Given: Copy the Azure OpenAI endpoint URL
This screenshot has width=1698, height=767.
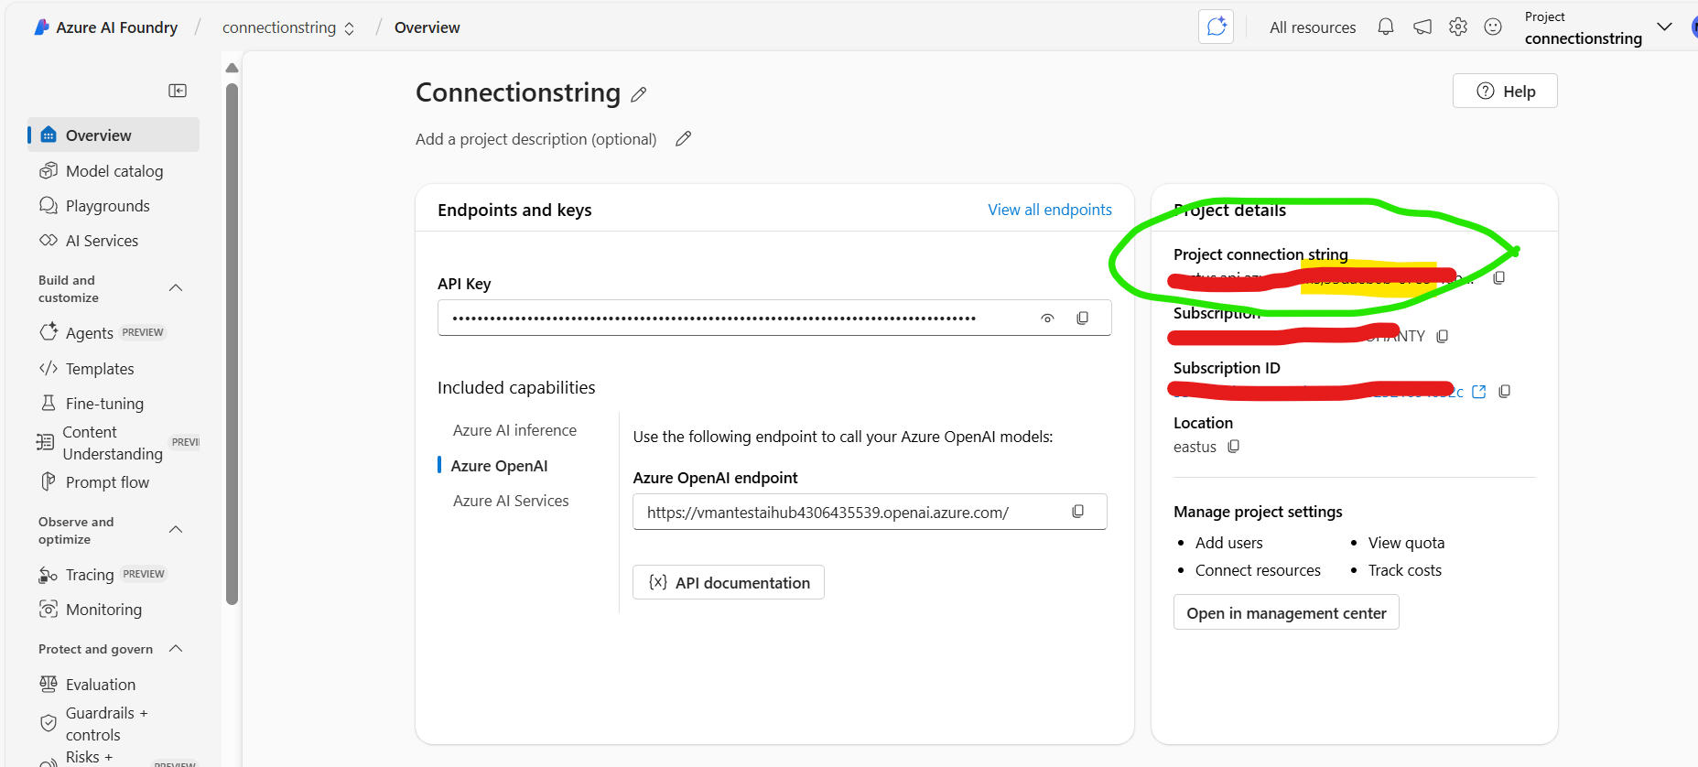Looking at the screenshot, I should (1078, 512).
